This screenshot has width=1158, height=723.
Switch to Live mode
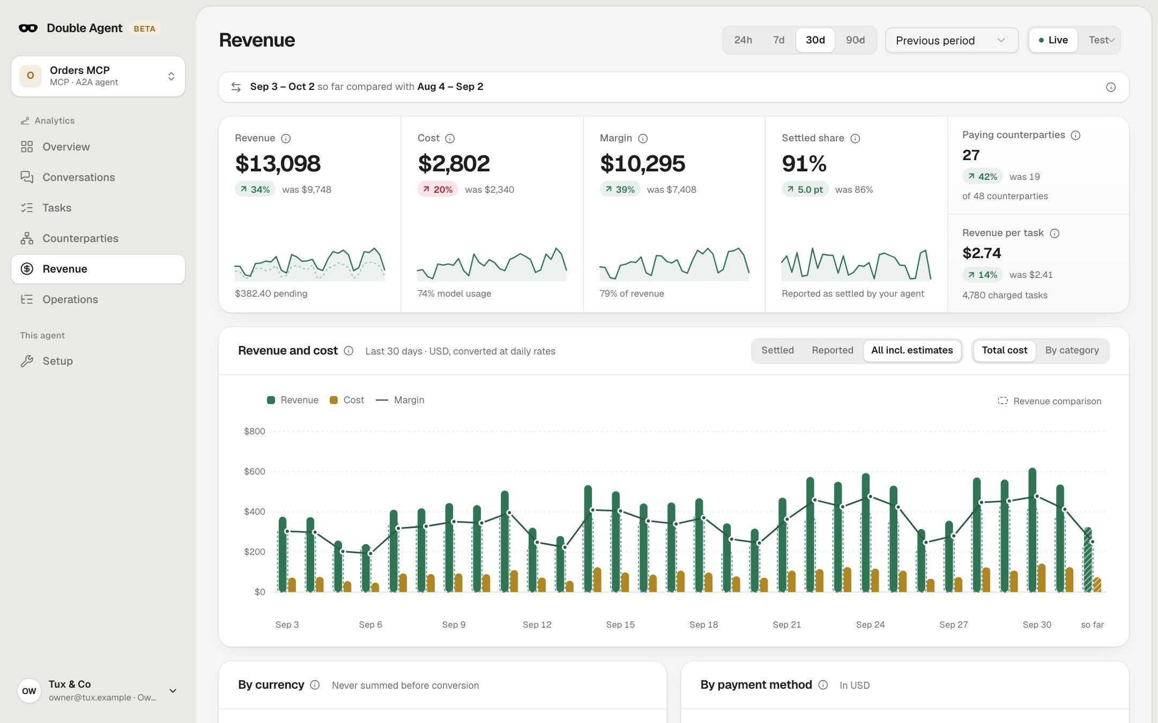click(1053, 40)
